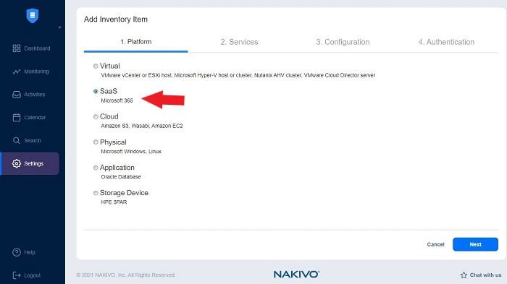Image resolution: width=507 pixels, height=284 pixels.
Task: Select the Storage Device radio button
Action: tap(96, 193)
